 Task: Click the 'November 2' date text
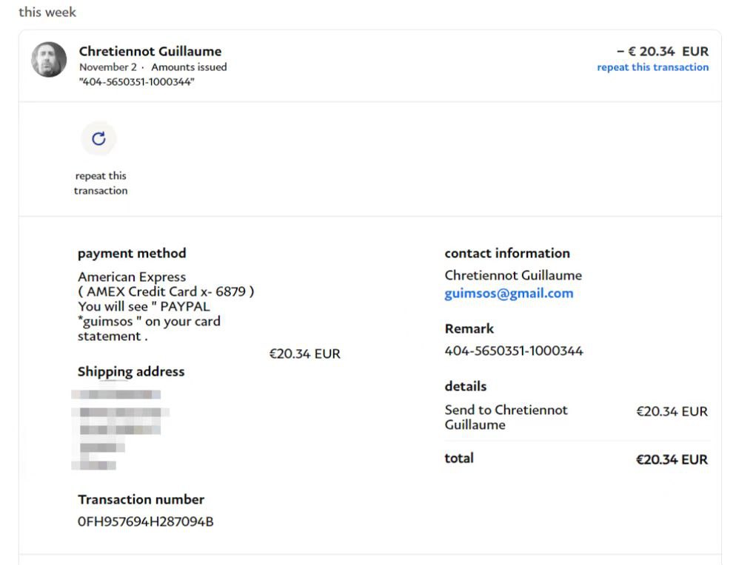coord(108,67)
